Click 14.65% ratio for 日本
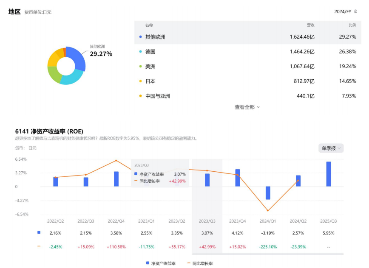Screen dimensions: 369x268 (x=347, y=81)
